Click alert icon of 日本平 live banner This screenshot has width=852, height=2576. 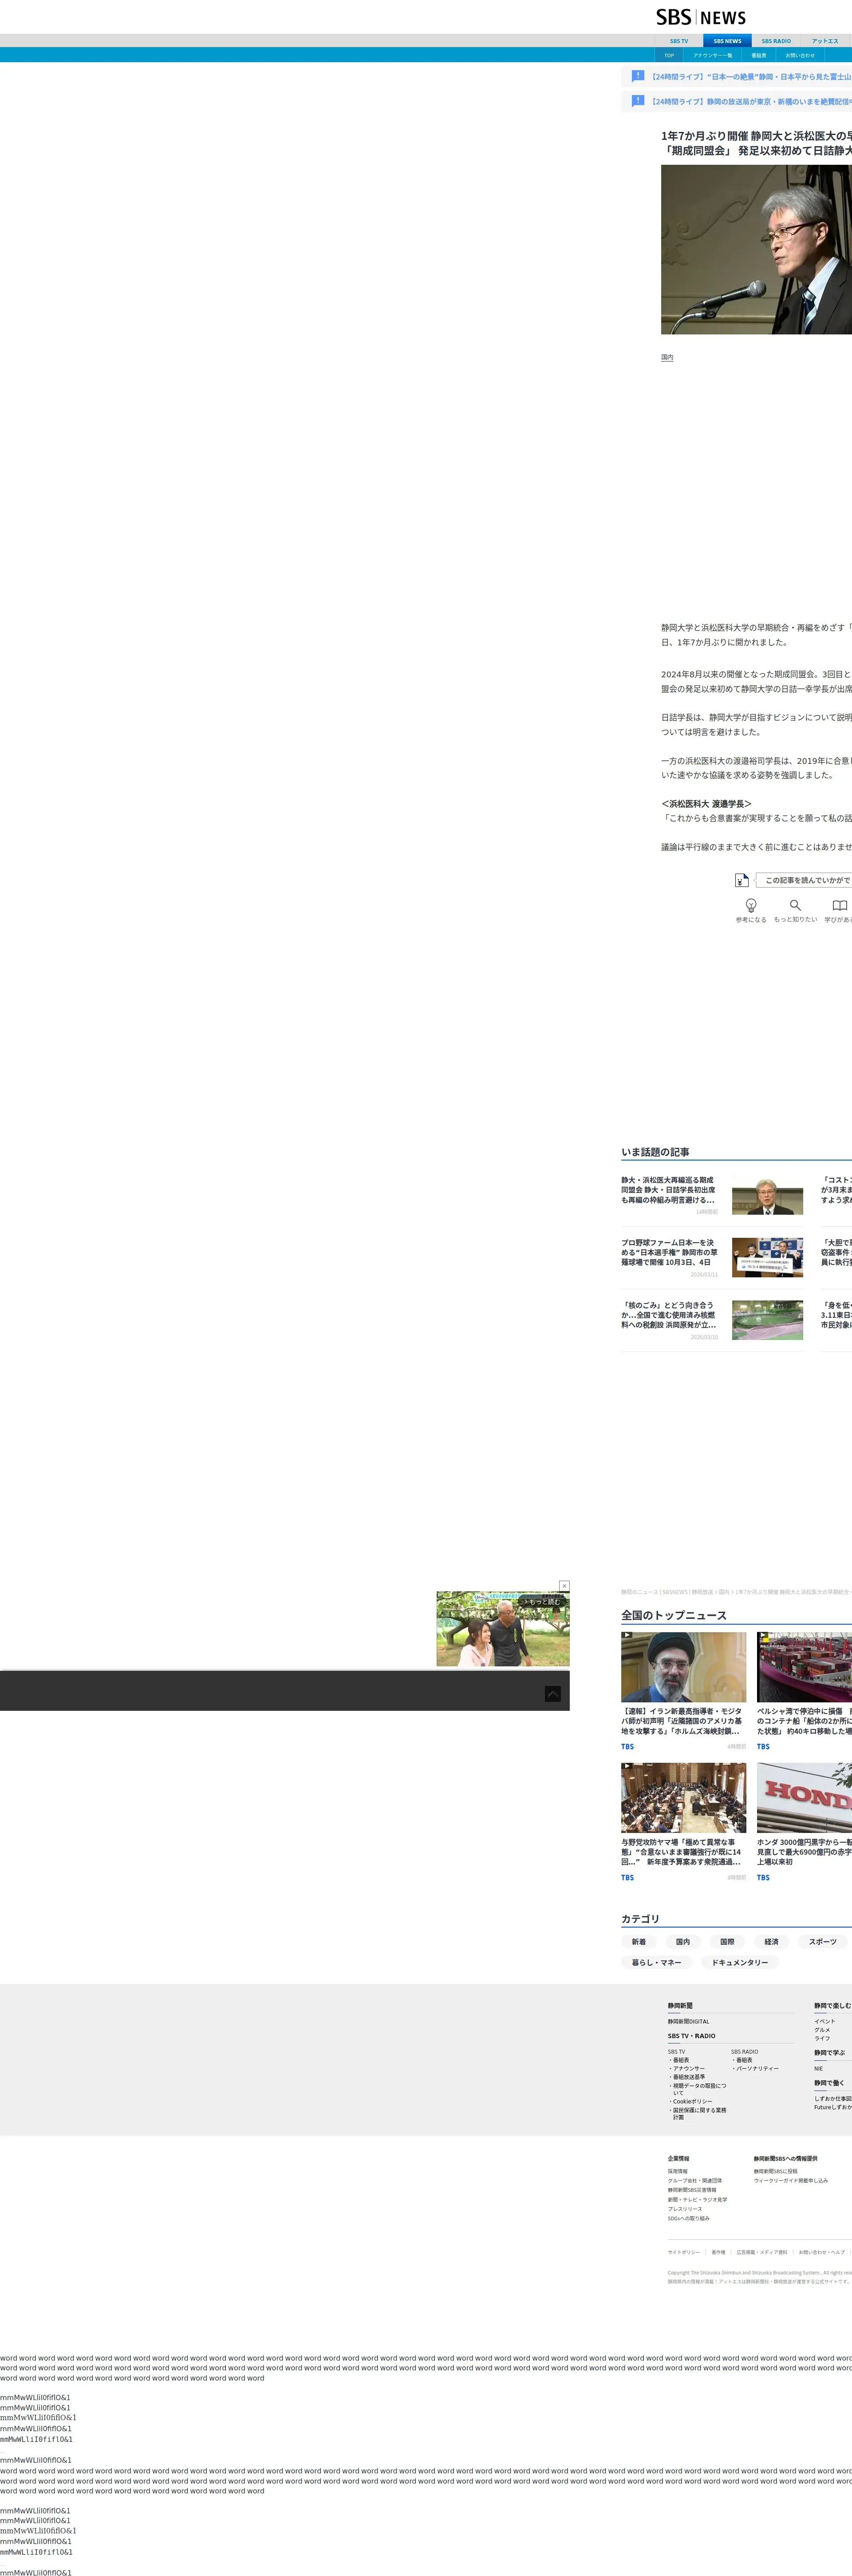pos(637,76)
